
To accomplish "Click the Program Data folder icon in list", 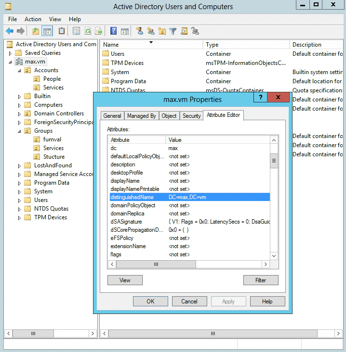I will tap(105, 81).
